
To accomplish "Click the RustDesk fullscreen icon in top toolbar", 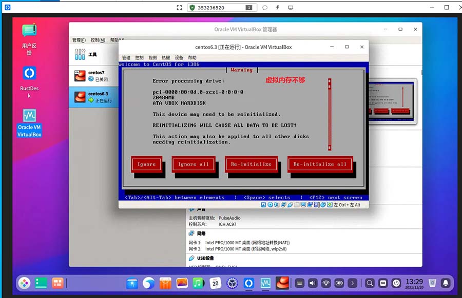I will coord(179,8).
